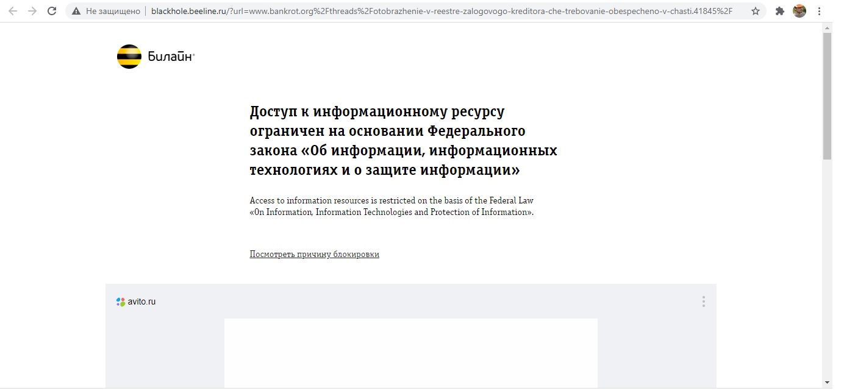Click the avito.ru colored dots icon
Image resolution: width=844 pixels, height=391 pixels.
[121, 301]
